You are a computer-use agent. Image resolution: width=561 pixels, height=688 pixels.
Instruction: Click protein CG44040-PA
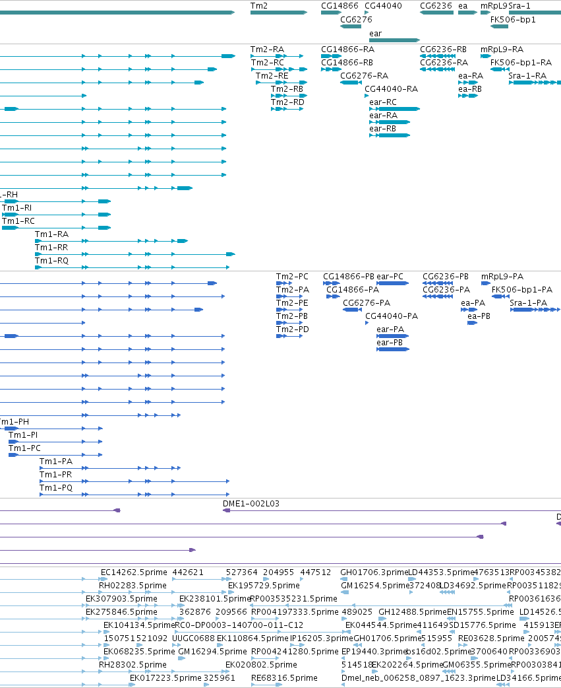pyautogui.click(x=392, y=316)
